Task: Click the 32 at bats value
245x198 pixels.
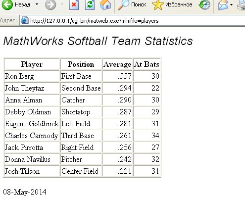Action: coord(155,159)
